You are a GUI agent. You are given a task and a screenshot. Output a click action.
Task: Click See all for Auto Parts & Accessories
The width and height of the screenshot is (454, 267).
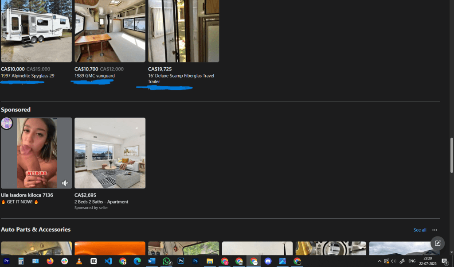coord(419,230)
